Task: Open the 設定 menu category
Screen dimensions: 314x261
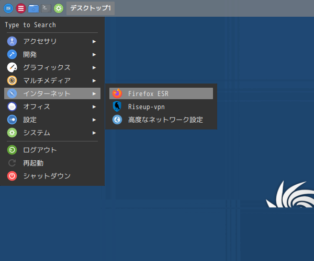Action: click(x=52, y=120)
